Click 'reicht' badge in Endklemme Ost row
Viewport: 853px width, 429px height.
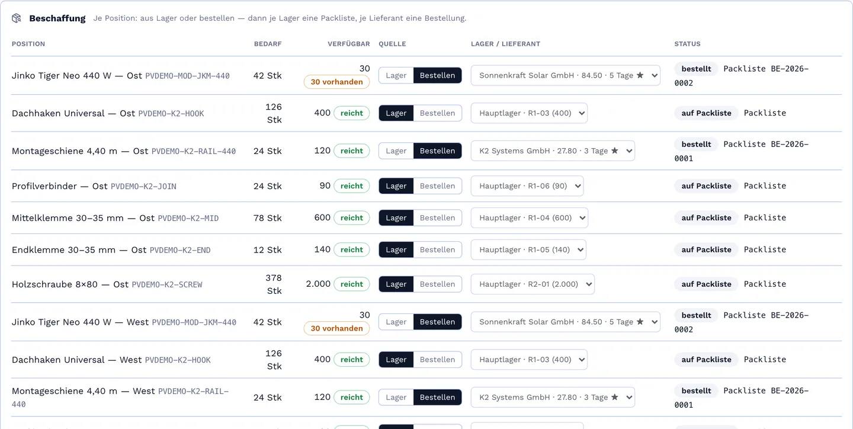click(x=351, y=250)
